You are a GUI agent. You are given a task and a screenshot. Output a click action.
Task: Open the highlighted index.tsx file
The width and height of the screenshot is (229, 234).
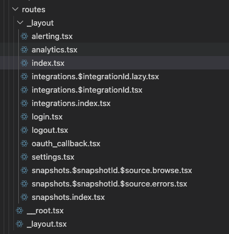(x=48, y=63)
